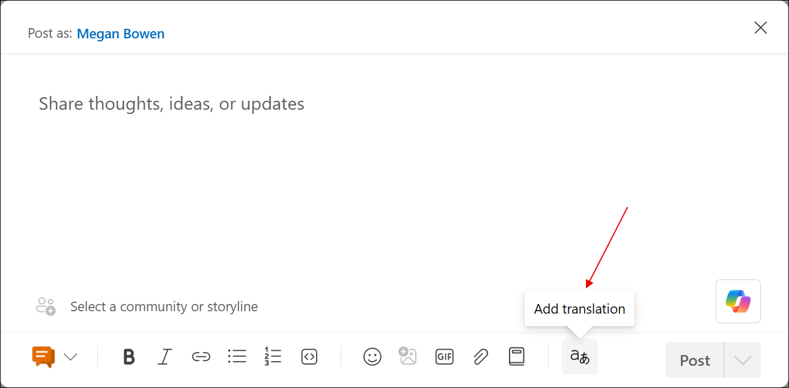789x388 pixels.
Task: Insert a code snippet
Action: pos(309,356)
